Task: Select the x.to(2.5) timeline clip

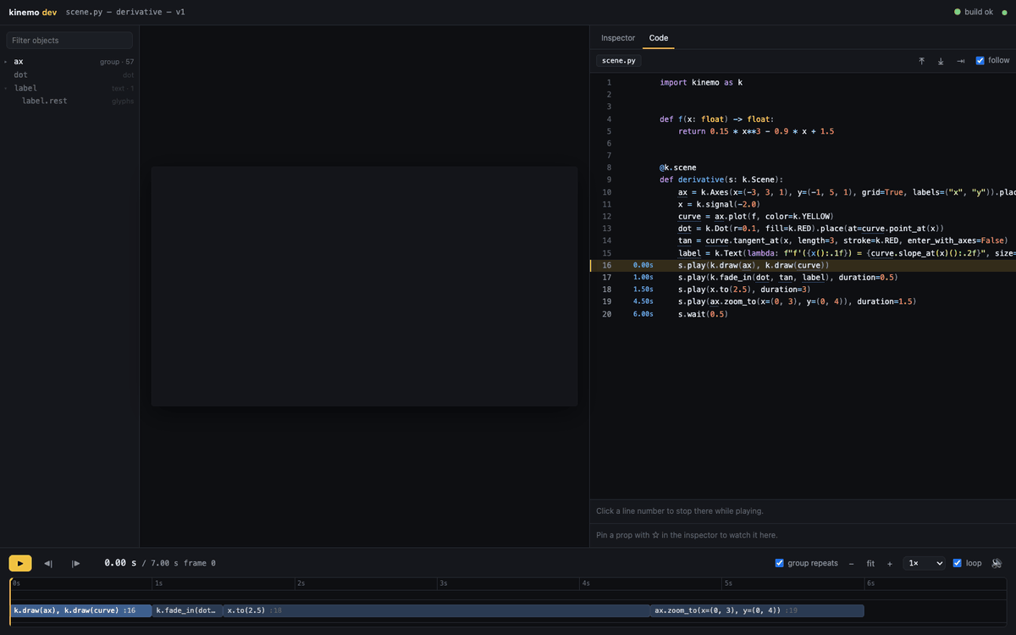Action: tap(437, 610)
